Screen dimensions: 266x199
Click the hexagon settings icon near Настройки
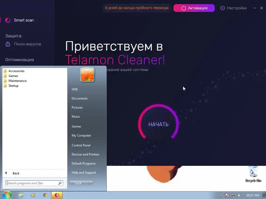(222, 8)
